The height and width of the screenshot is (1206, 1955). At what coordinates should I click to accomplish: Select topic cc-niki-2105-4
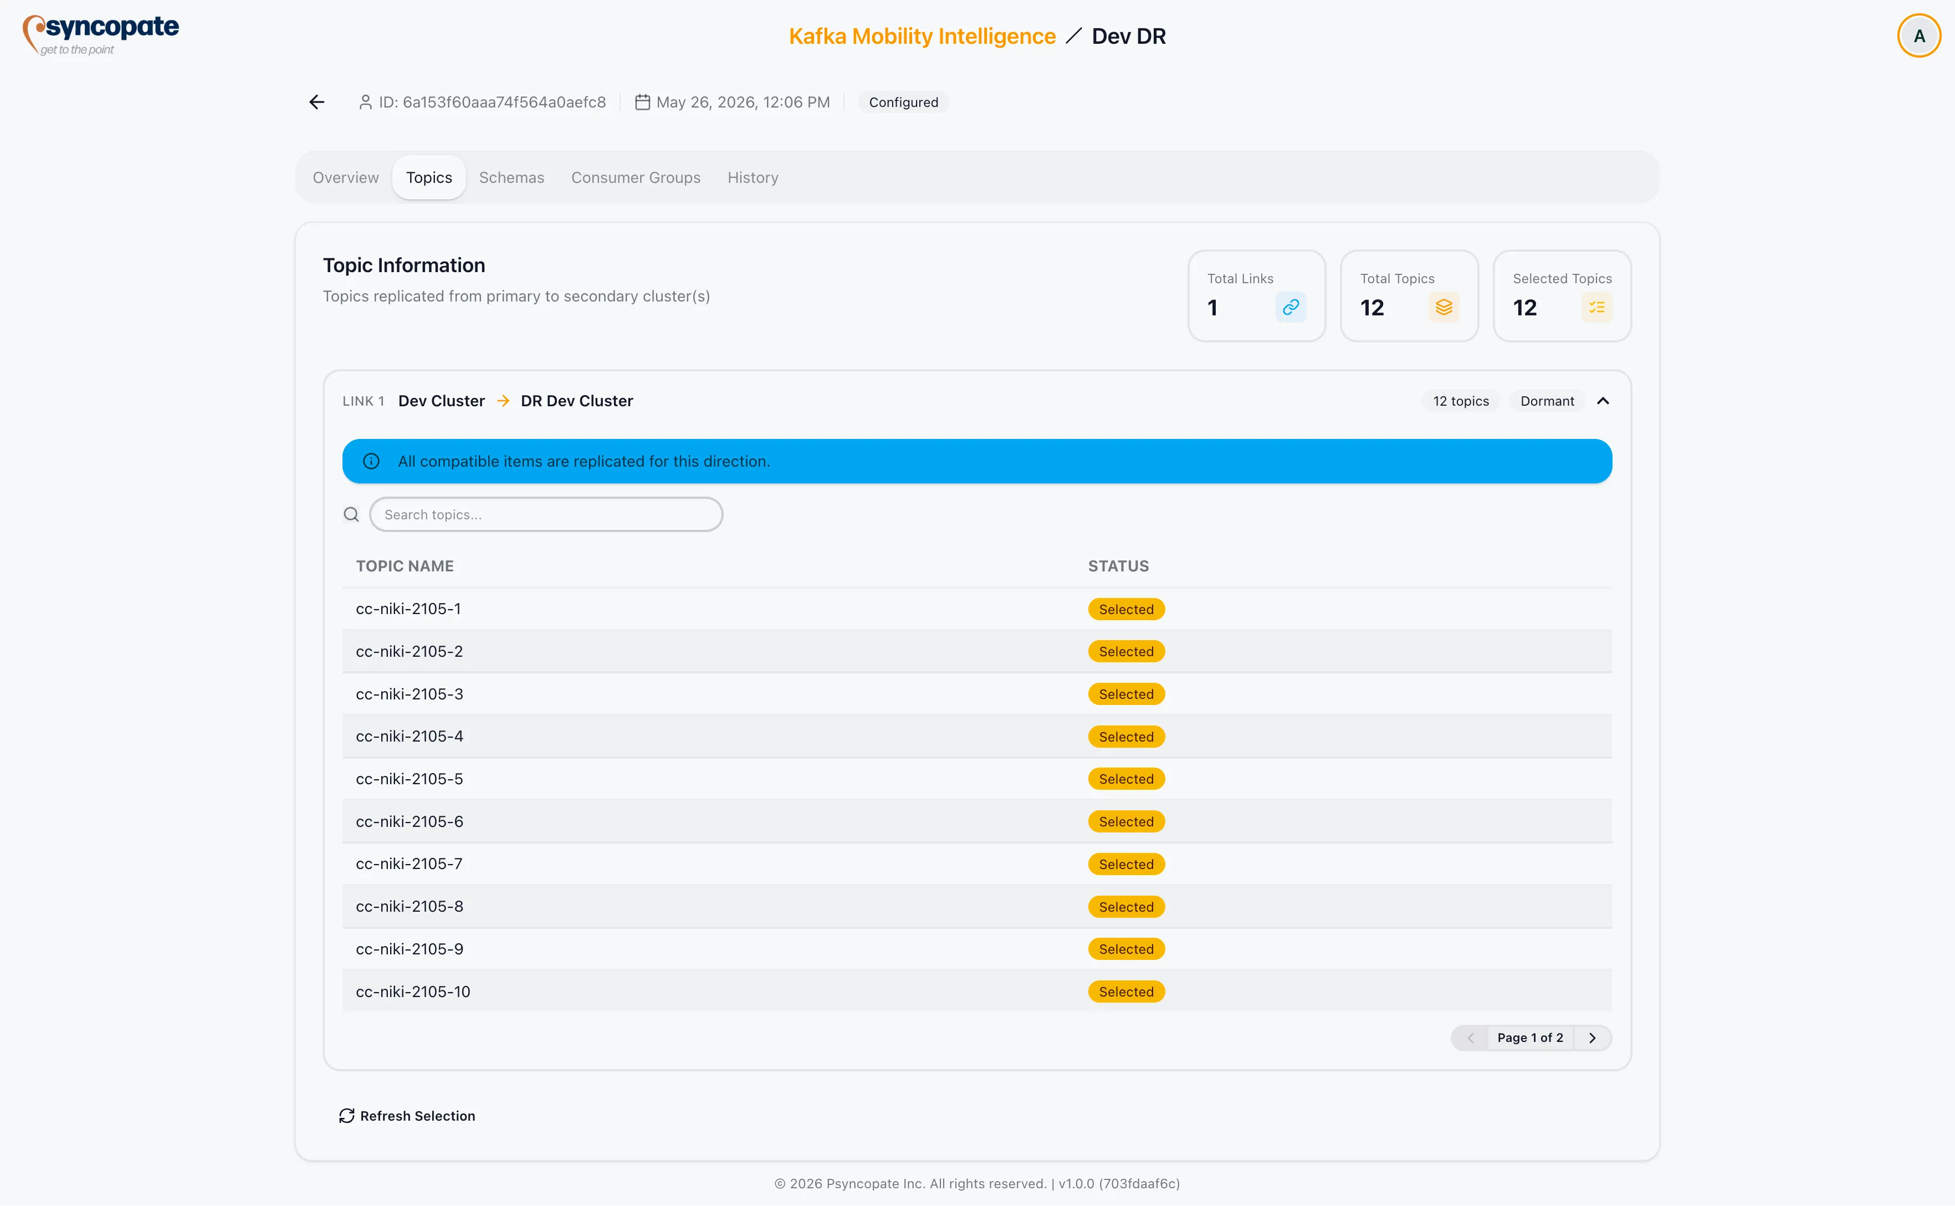tap(977, 736)
